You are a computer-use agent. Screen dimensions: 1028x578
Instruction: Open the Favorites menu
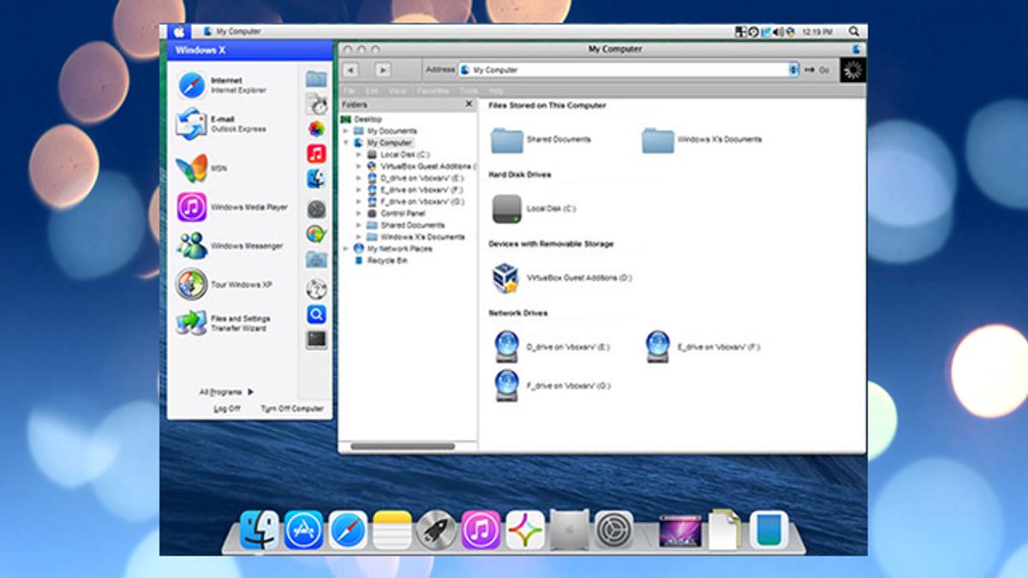point(433,91)
